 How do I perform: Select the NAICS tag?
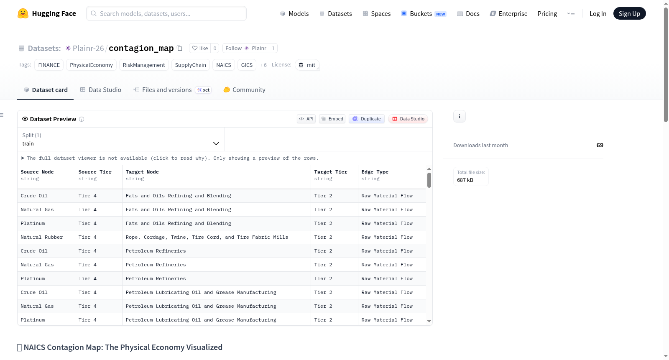tap(224, 65)
